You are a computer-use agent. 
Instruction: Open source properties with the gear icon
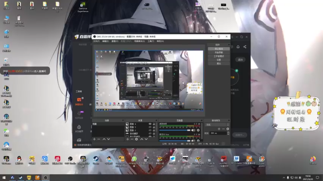136,139
